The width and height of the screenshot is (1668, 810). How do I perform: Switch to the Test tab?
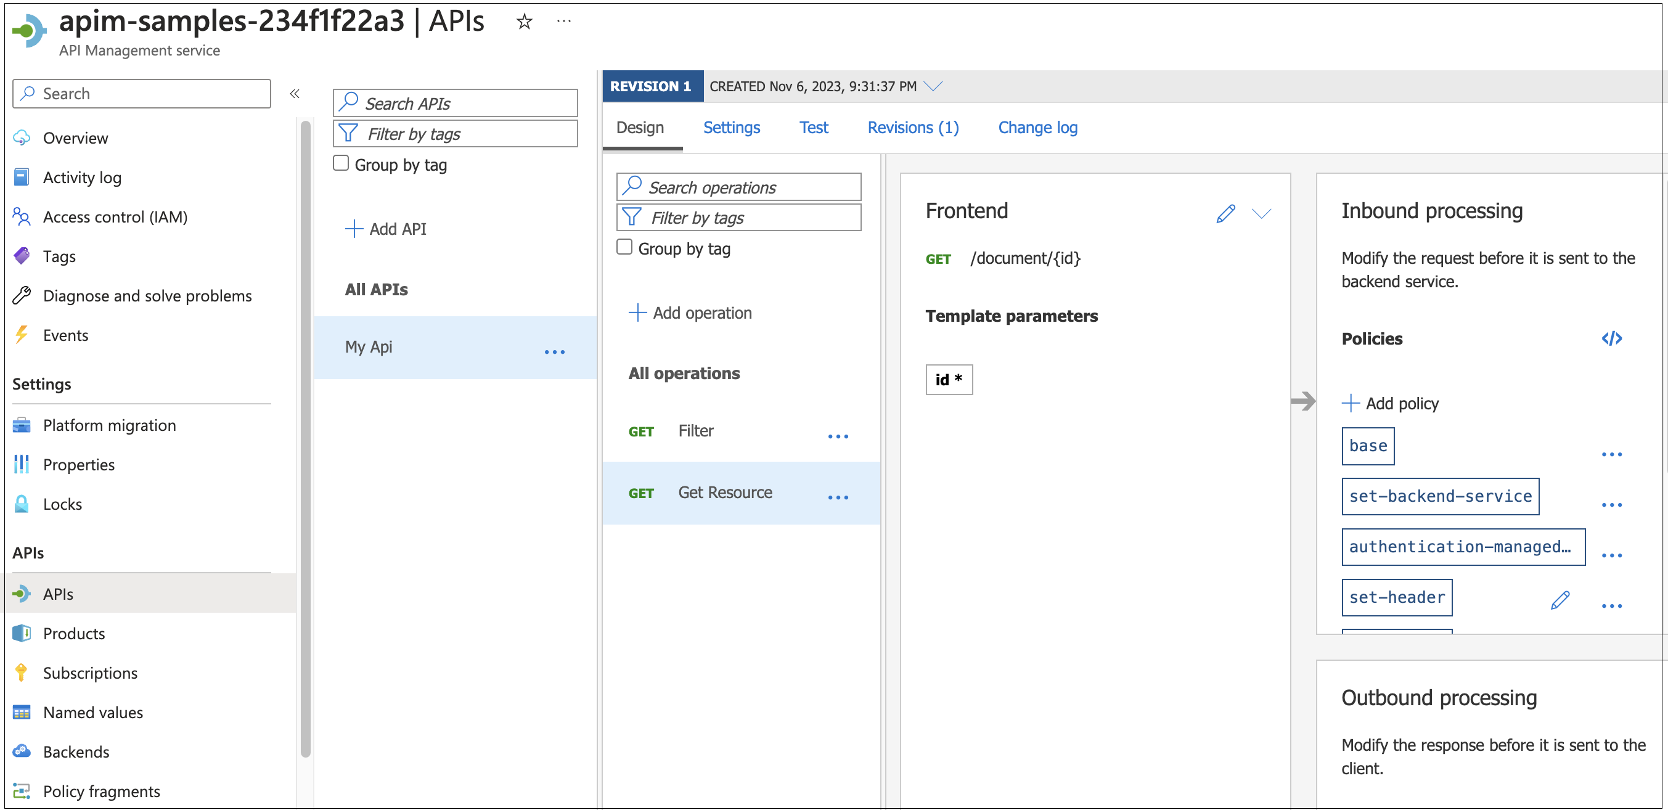(x=813, y=128)
